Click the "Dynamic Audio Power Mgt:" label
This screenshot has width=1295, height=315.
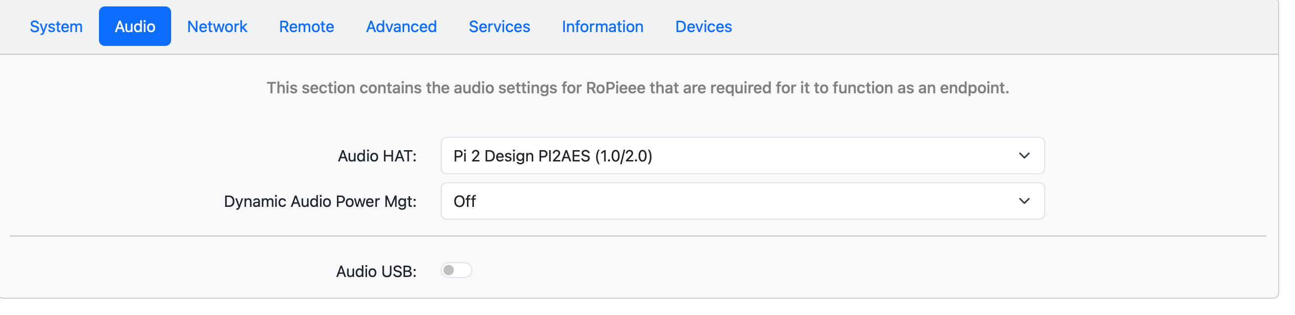coord(320,201)
